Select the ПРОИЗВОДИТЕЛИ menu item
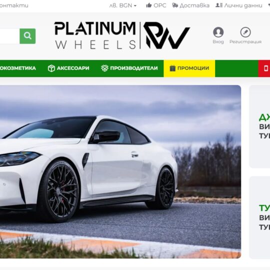Image resolution: width=270 pixels, height=270 pixels. (129, 68)
